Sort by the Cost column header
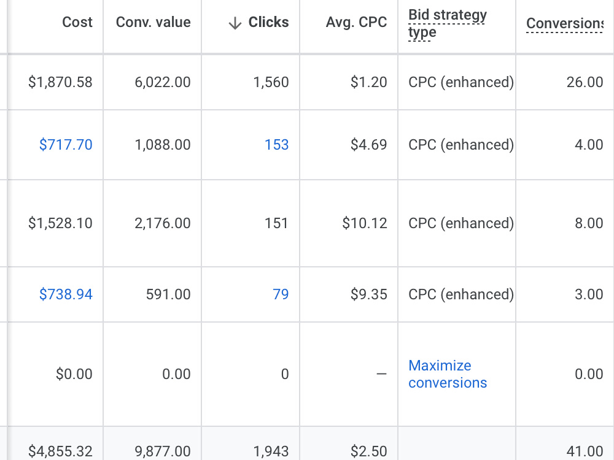614x460 pixels. pos(77,22)
